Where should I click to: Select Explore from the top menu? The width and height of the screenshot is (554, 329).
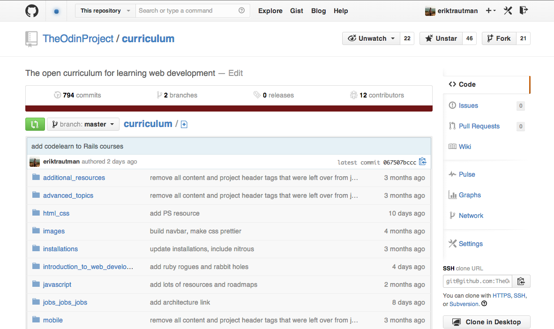[270, 10]
